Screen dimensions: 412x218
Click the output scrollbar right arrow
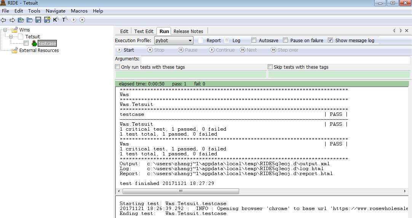(x=405, y=191)
